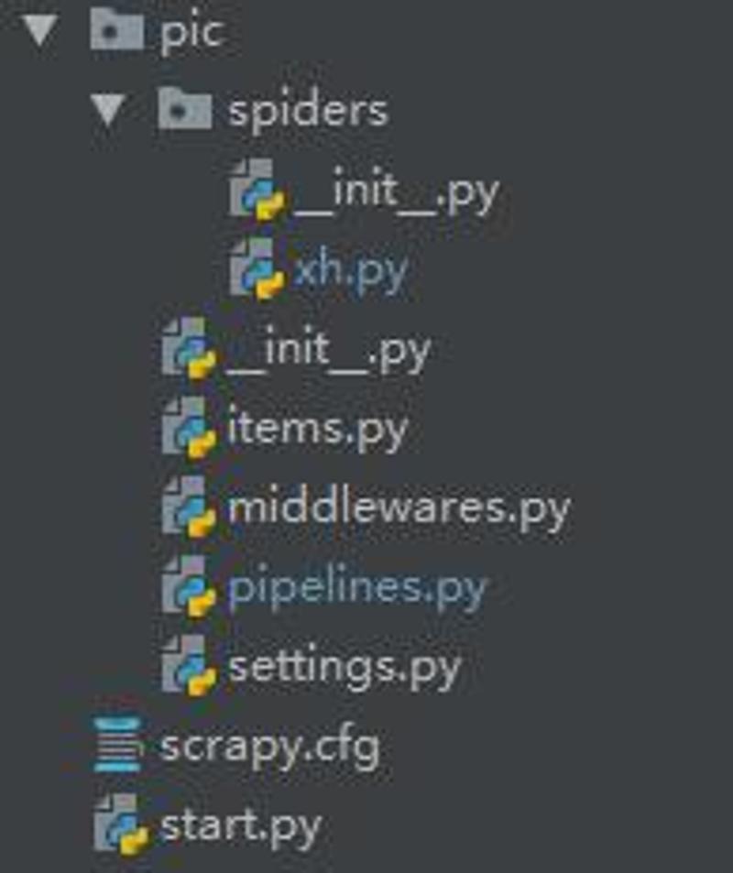Click Python icon of xh.py
The image size is (733, 873).
click(257, 268)
